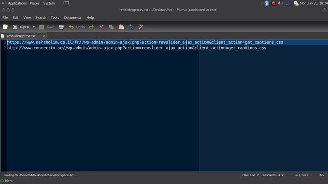Open the Menu button in bottom panel
The height and width of the screenshot is (184, 328).
[x=7, y=181]
